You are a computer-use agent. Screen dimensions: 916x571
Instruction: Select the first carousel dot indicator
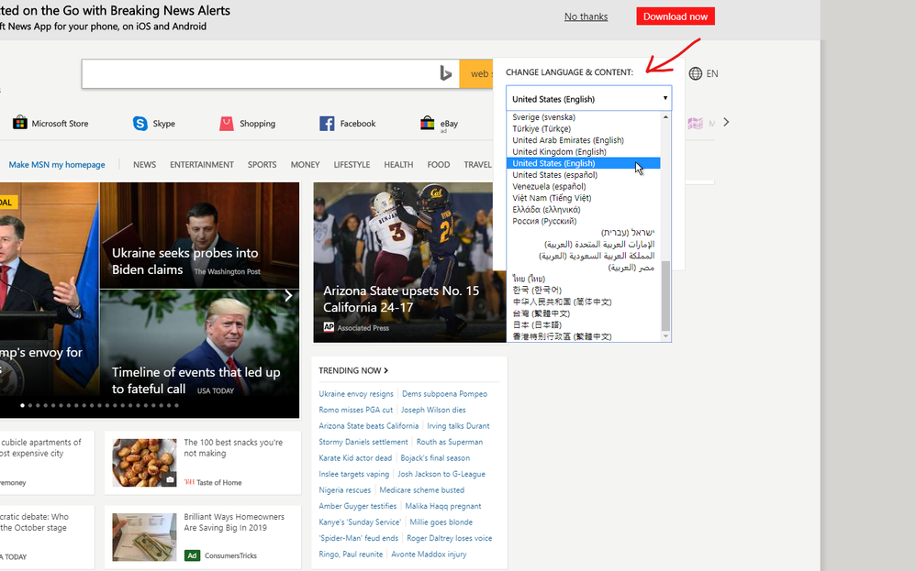23,405
